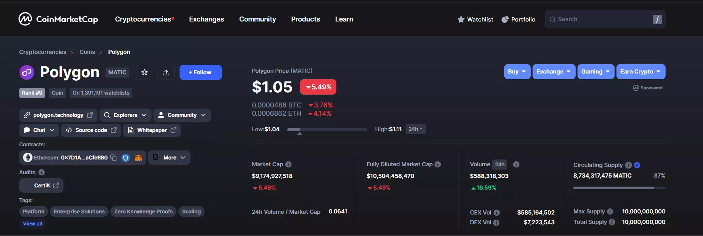Click the circulating supply progress bar
Screen dimensions: 703x236
(619, 188)
